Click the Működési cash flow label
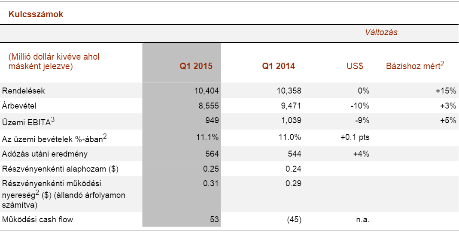459x233 pixels. tap(38, 220)
